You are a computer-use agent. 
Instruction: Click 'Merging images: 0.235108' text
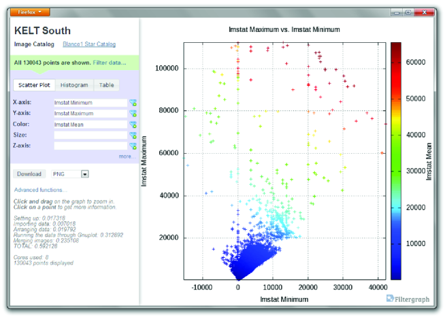pyautogui.click(x=46, y=241)
